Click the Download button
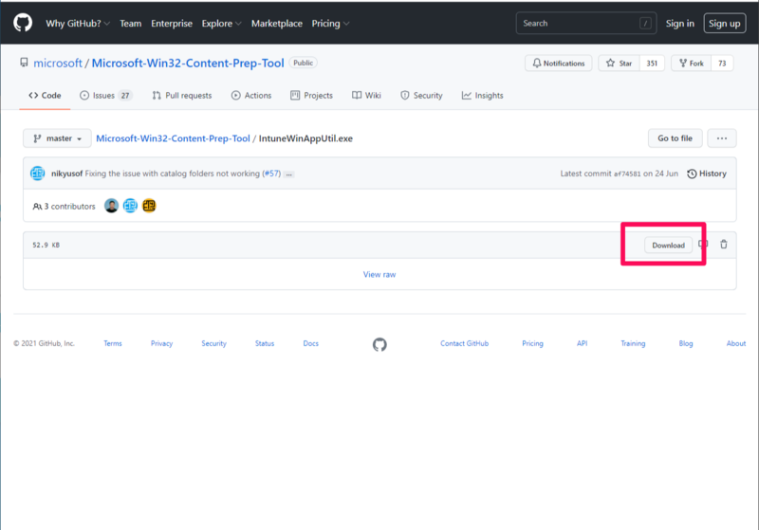The width and height of the screenshot is (759, 530). 668,246
